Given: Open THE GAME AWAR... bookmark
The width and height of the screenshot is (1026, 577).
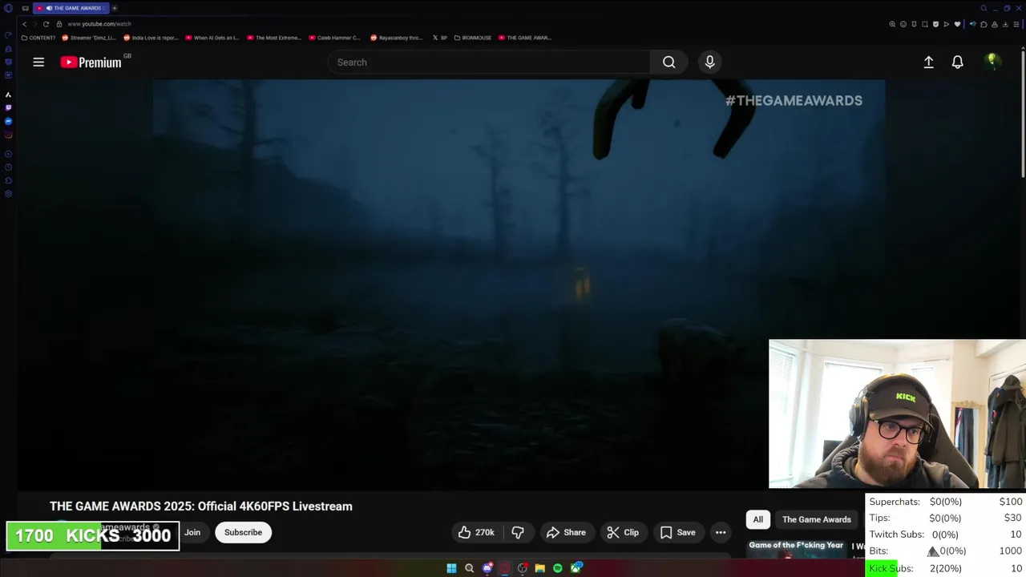Looking at the screenshot, I should point(525,38).
